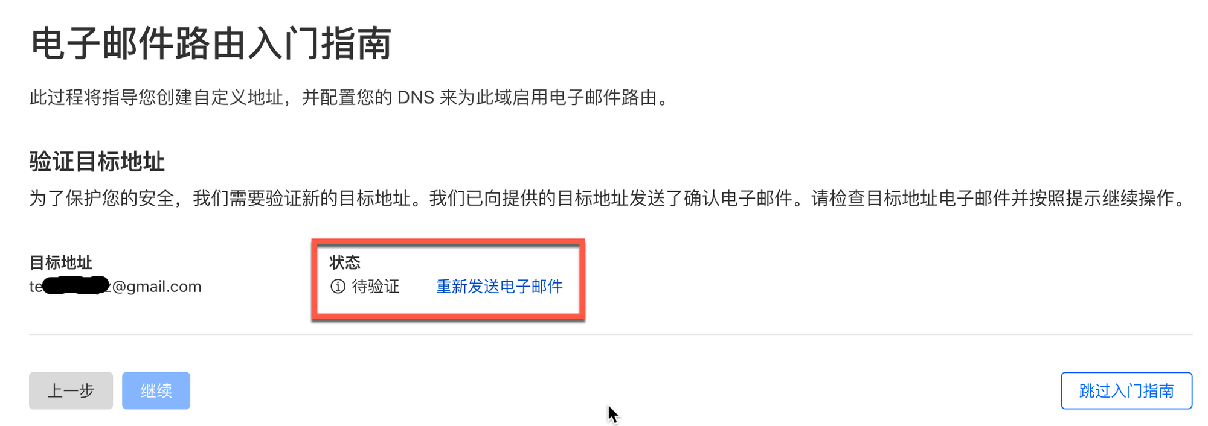The height and width of the screenshot is (426, 1208).
Task: Click the horizontal divider above the buttons
Action: click(x=611, y=335)
